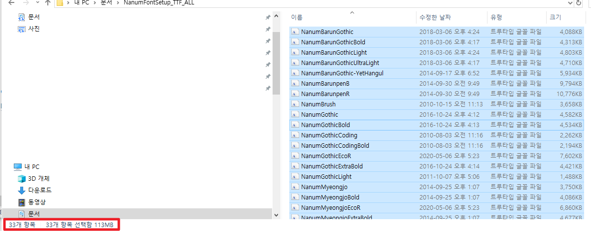Viewport: 591px width, 231px height.
Task: Select 다운로드 in the navigation tree
Action: 40,190
